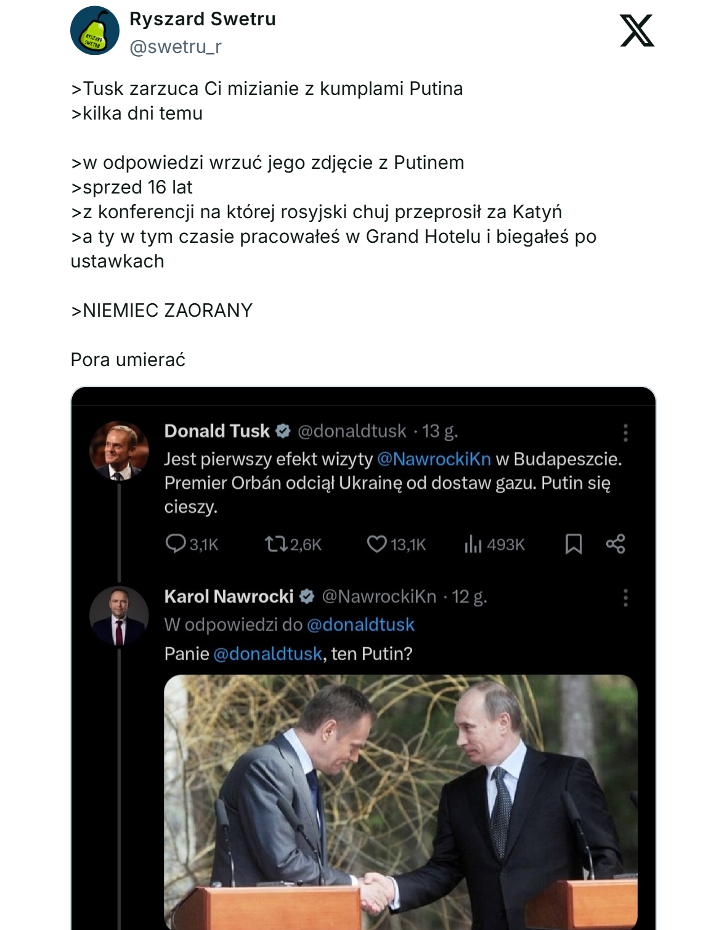Click the retweet icon showing 2,6K

pos(276,544)
